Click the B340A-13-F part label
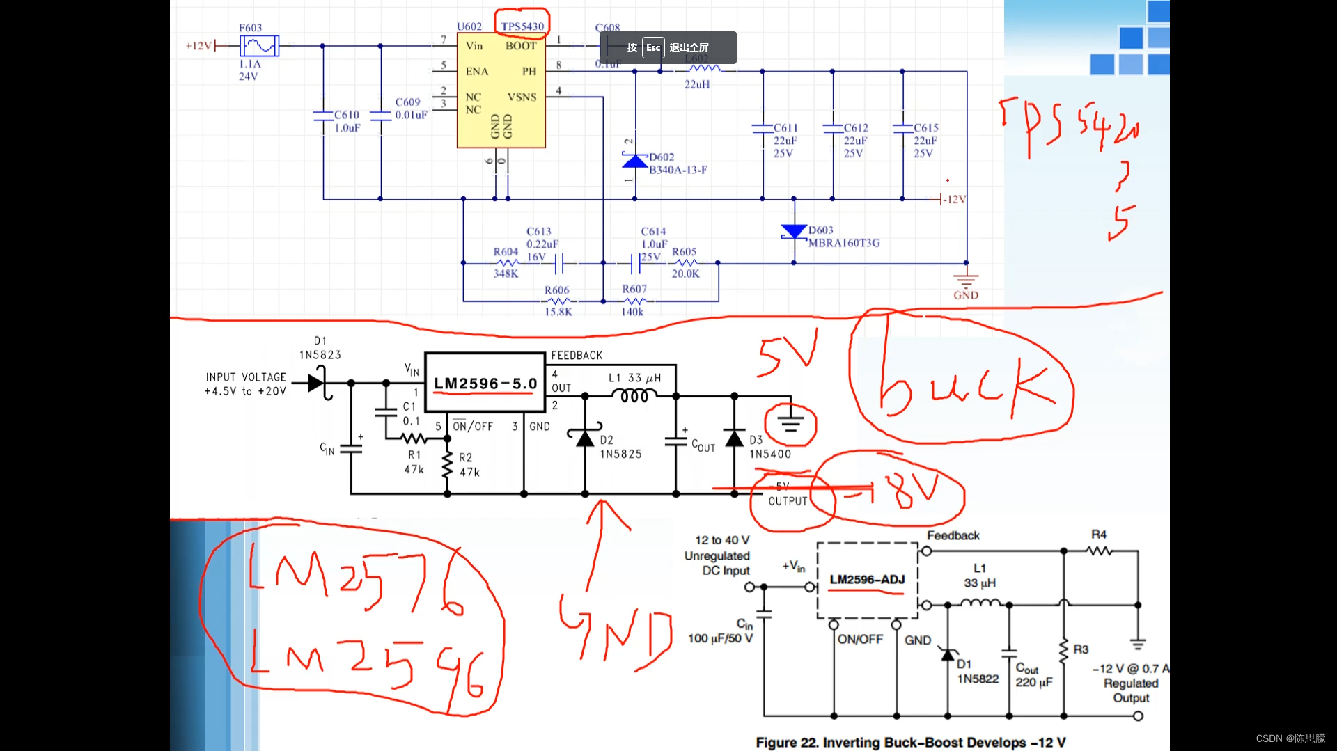Screen dimensions: 1337x751 [x=678, y=170]
